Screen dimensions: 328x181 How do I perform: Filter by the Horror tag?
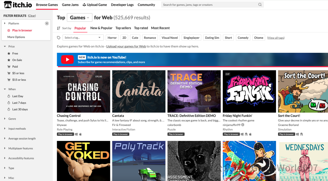[x=112, y=38]
